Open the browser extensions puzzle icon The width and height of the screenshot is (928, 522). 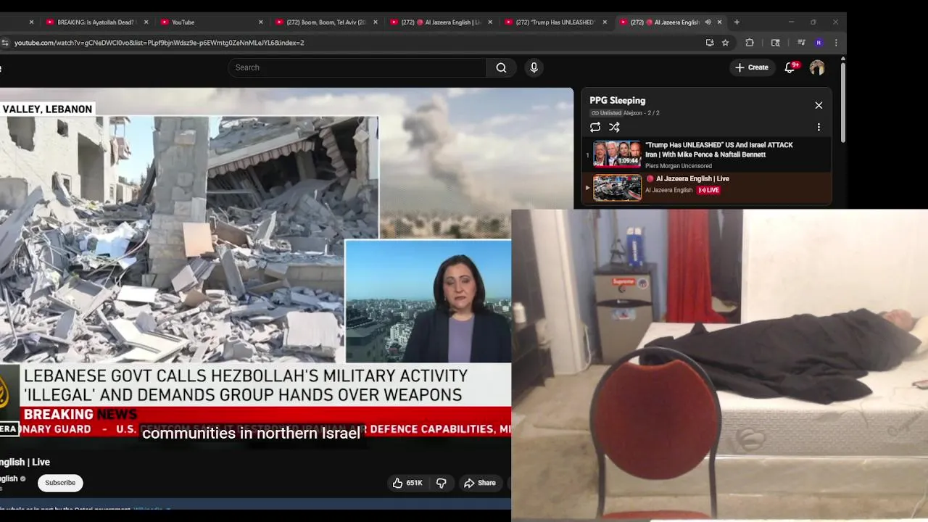[750, 43]
